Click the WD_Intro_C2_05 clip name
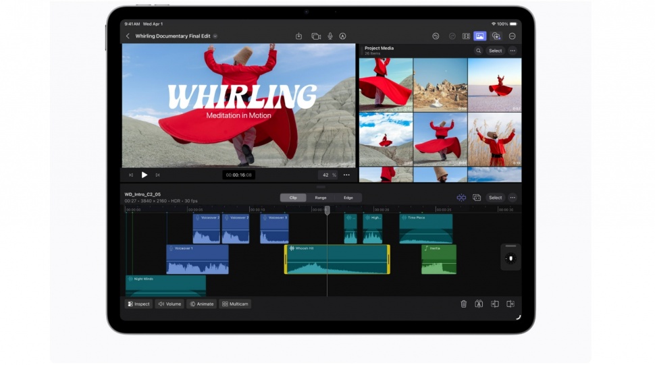 click(142, 194)
